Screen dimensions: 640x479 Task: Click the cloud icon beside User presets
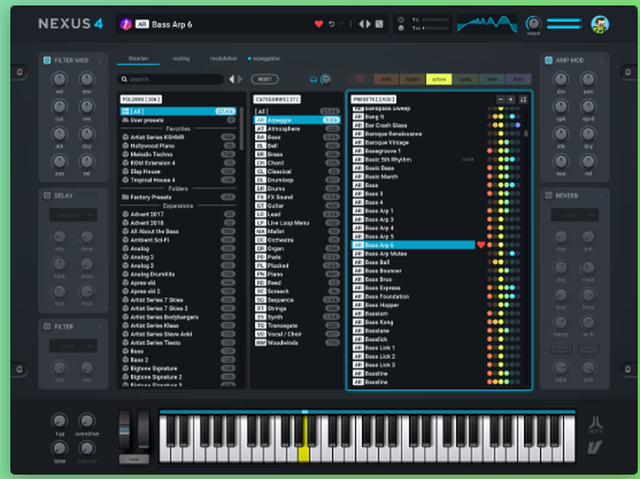coord(125,120)
